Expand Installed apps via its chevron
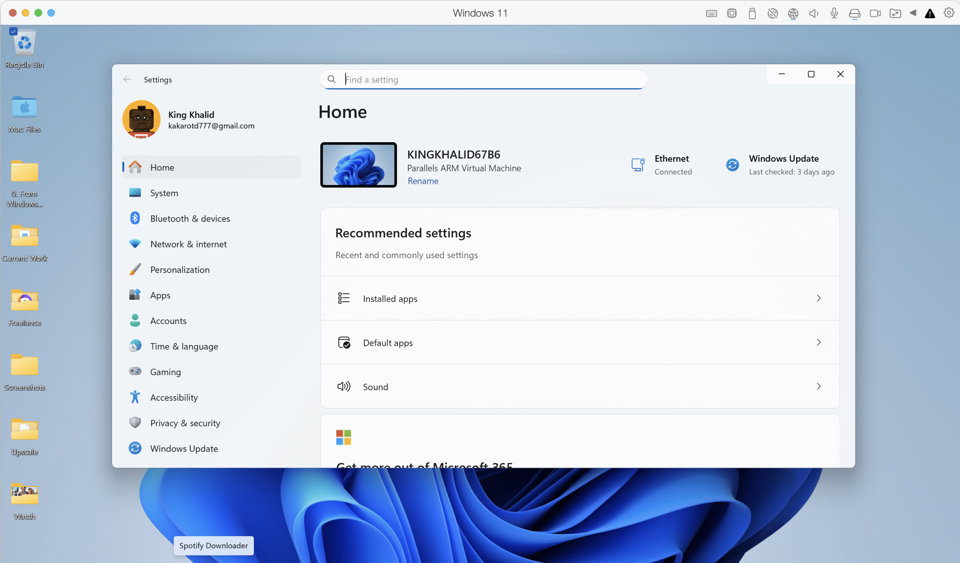Viewport: 960px width, 563px height. [x=819, y=298]
